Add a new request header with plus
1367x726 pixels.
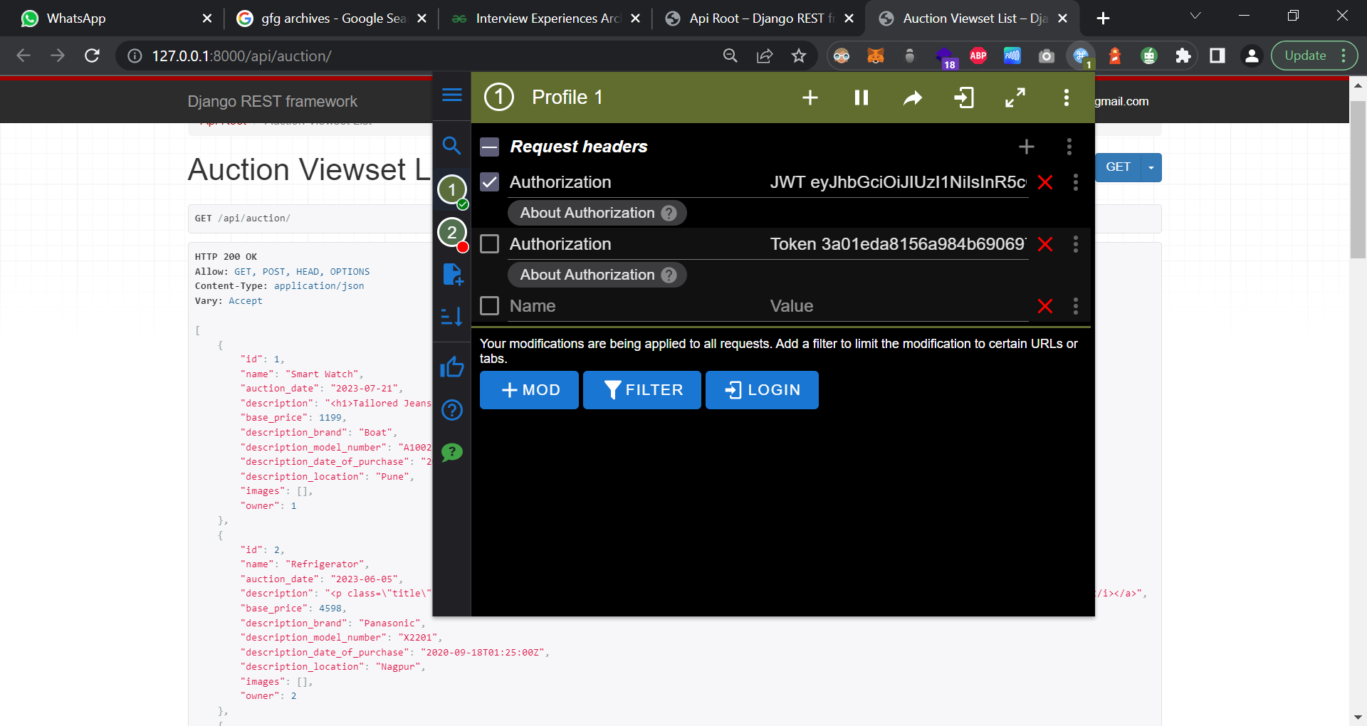1027,147
